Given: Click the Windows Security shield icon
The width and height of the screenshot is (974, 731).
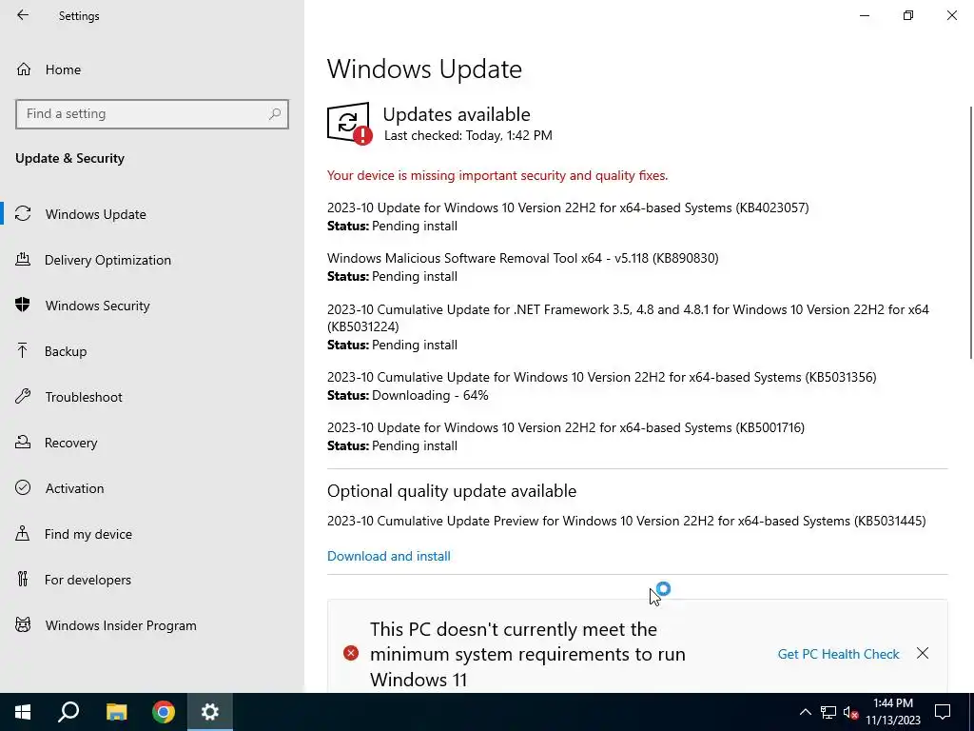Looking at the screenshot, I should (x=23, y=306).
